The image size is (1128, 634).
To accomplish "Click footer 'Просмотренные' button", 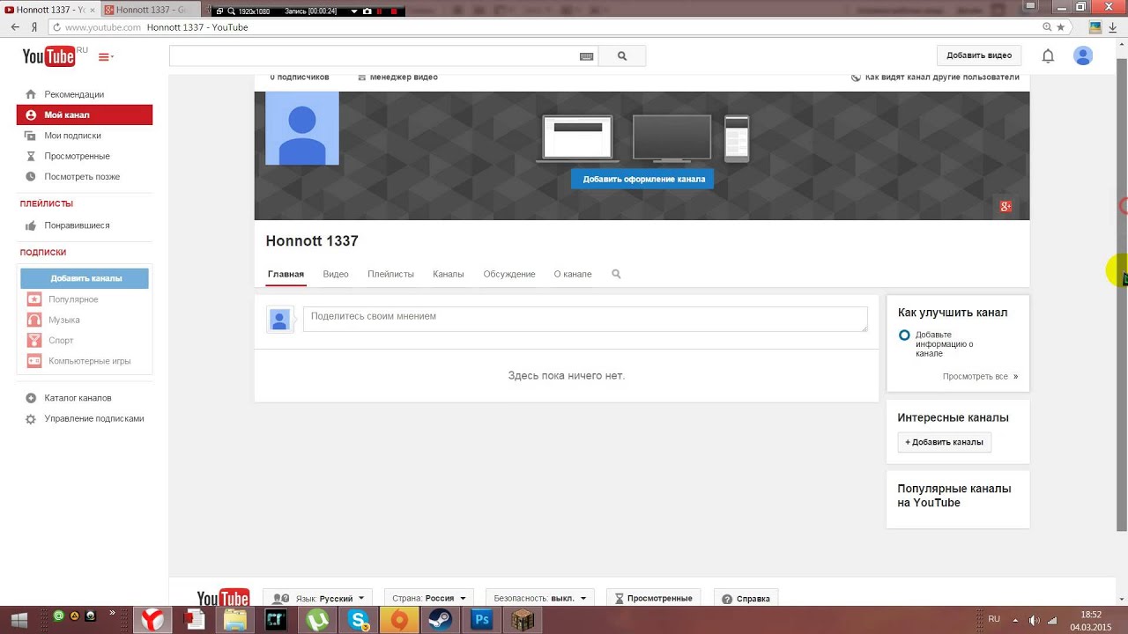I will 653,598.
